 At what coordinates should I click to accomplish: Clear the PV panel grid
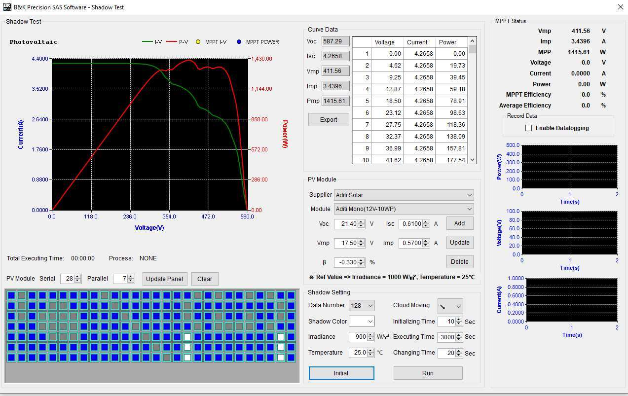pyautogui.click(x=205, y=279)
